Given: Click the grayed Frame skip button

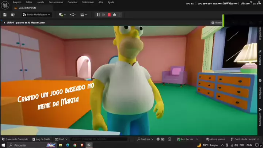Looking at the screenshot, I should click(x=103, y=15).
